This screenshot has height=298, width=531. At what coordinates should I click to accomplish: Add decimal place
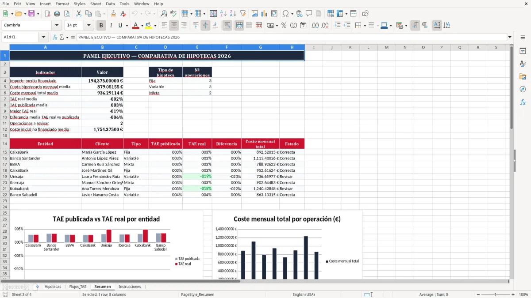(x=315, y=26)
